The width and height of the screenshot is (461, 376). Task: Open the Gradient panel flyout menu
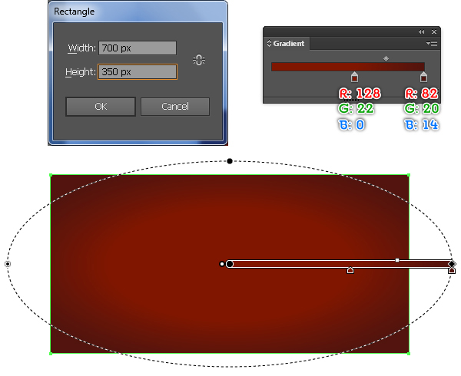432,44
